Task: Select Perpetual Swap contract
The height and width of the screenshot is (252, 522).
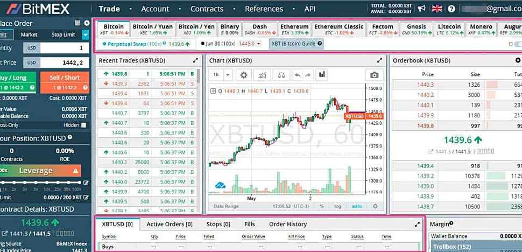Action: point(146,44)
